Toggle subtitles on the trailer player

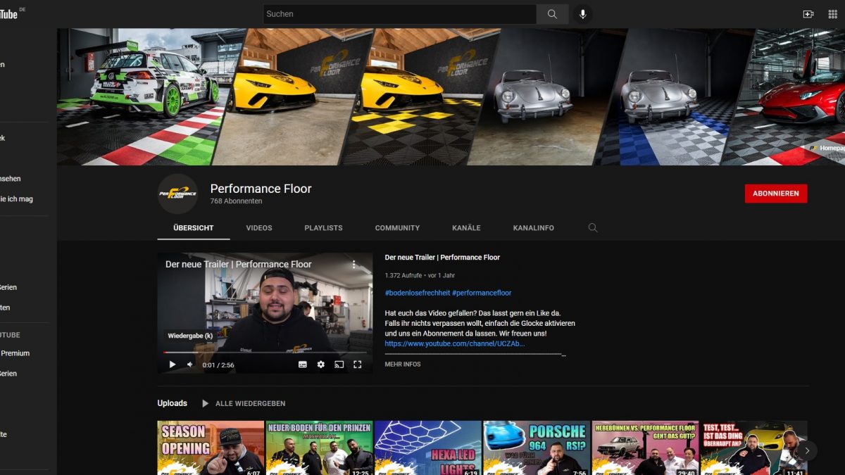tap(303, 365)
